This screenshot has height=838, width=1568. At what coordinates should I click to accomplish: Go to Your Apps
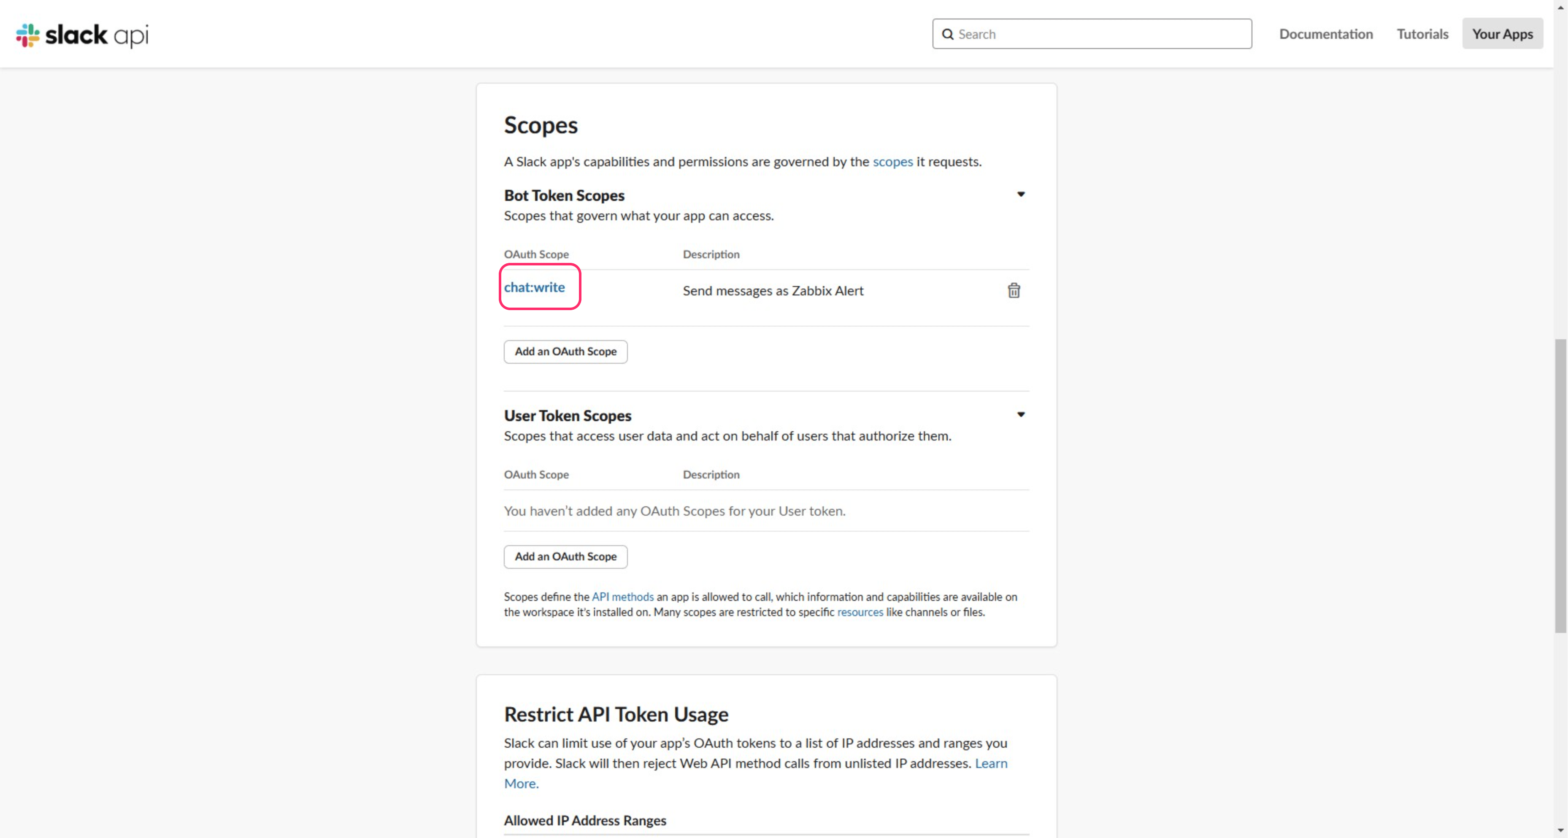tap(1502, 34)
